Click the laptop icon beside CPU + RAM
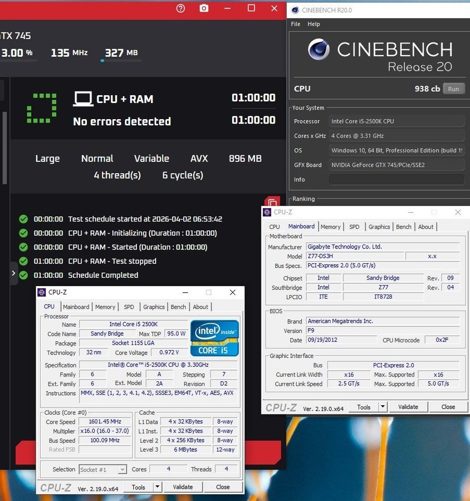This screenshot has height=501, width=470. coord(82,99)
